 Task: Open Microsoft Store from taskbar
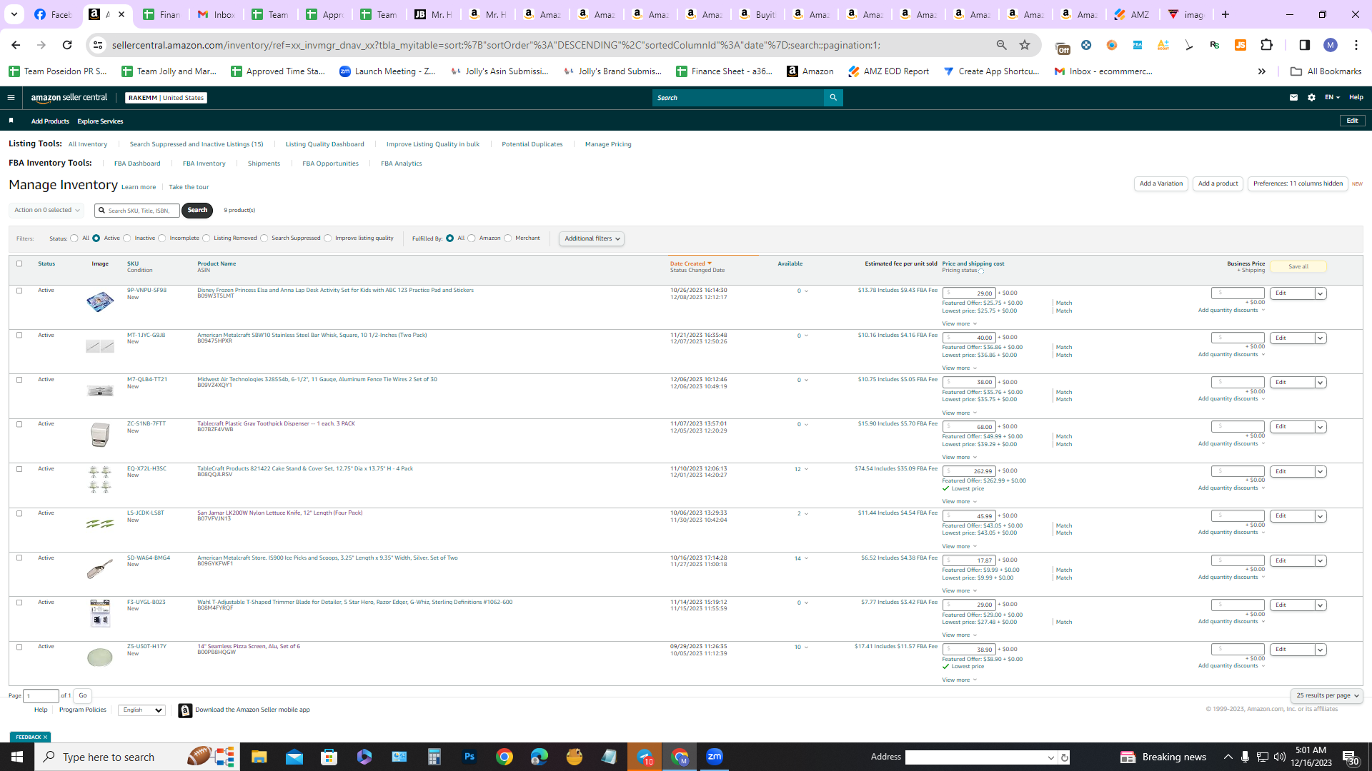(x=329, y=757)
